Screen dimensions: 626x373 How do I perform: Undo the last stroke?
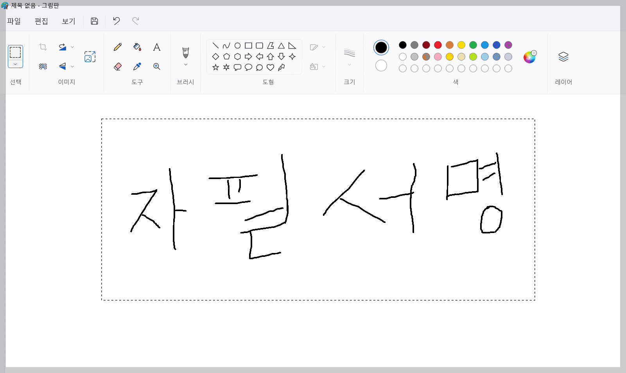(x=116, y=21)
